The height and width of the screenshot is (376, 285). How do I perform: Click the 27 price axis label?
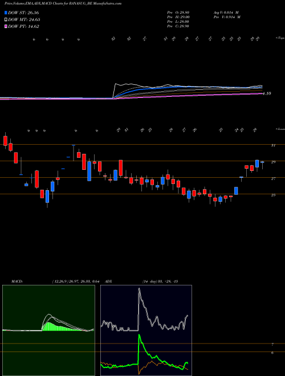(x=273, y=179)
